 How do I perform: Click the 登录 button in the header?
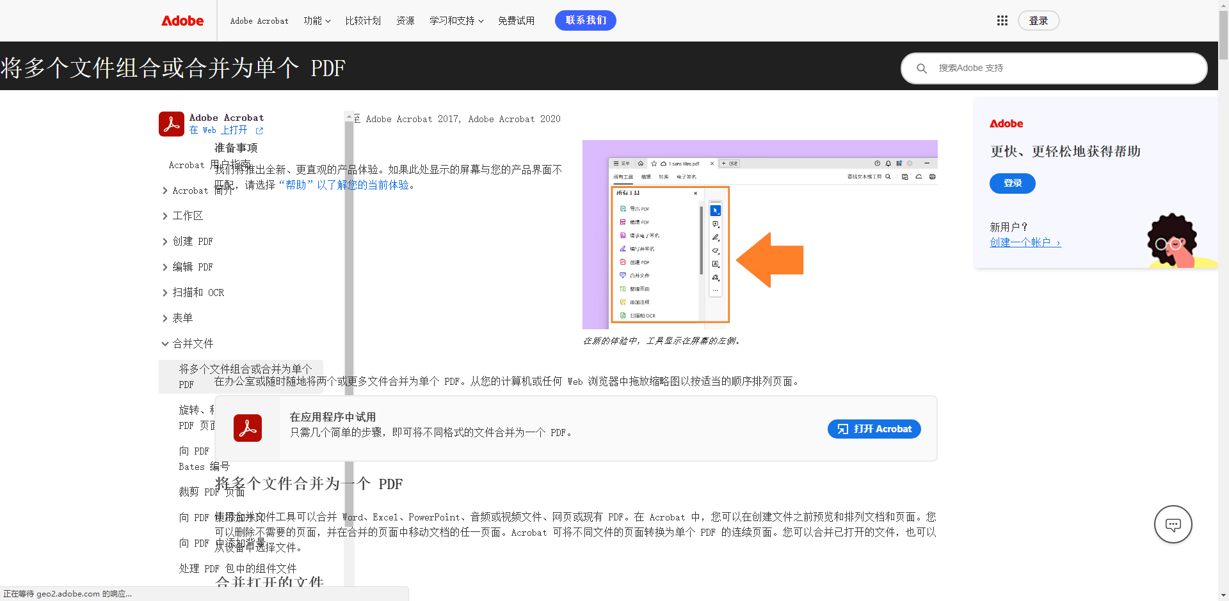[1038, 20]
